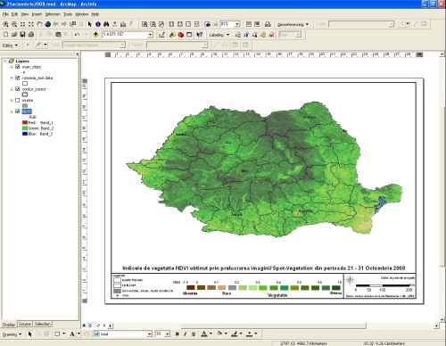Viewport: 446px width, 346px height.
Task: Switch to the Display tab
Action: [9, 325]
